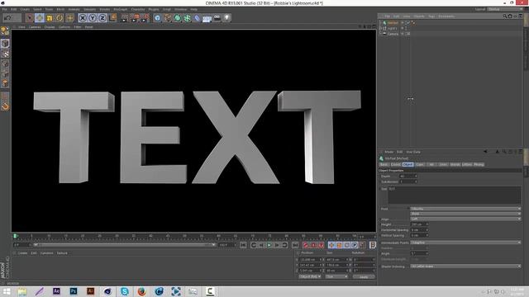Open the Bold font style dropdown

pos(465,214)
